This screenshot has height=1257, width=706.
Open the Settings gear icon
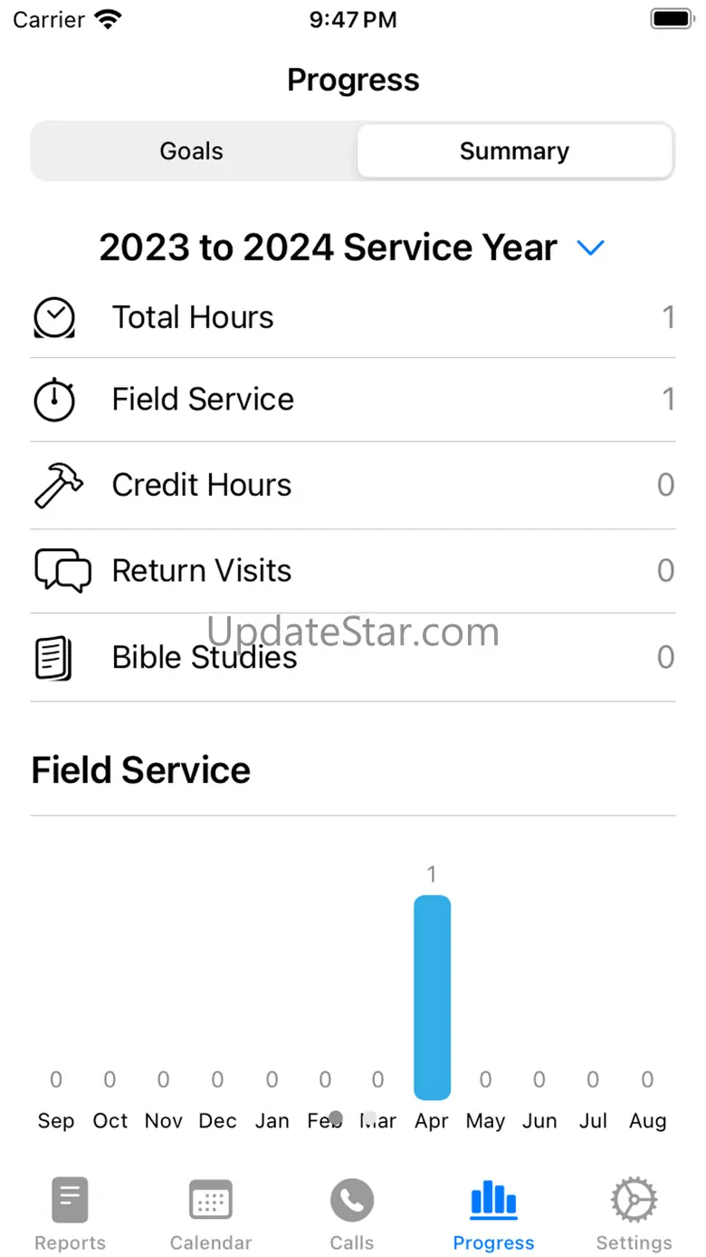(x=634, y=1200)
